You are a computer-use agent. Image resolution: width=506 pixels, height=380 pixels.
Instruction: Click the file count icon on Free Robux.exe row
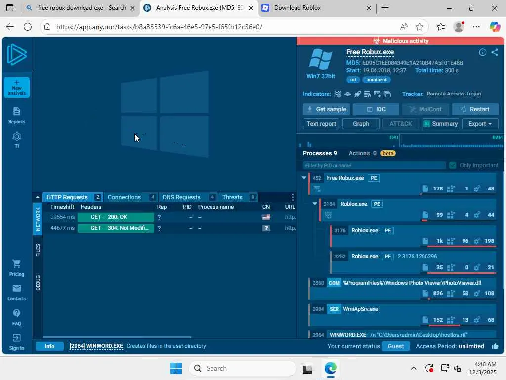click(x=425, y=189)
